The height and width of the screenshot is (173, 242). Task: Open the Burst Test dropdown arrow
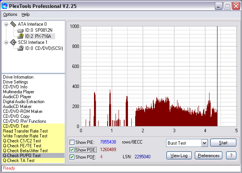click(204, 143)
